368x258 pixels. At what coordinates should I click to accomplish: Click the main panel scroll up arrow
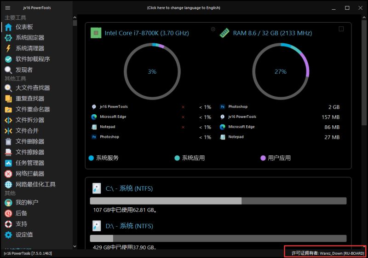[x=364, y=18]
